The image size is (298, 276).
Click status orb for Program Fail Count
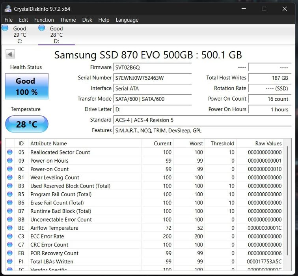pos(10,194)
